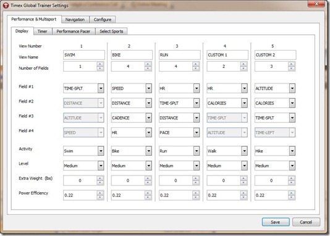Open the Configure tab
The height and width of the screenshot is (236, 330).
103,20
